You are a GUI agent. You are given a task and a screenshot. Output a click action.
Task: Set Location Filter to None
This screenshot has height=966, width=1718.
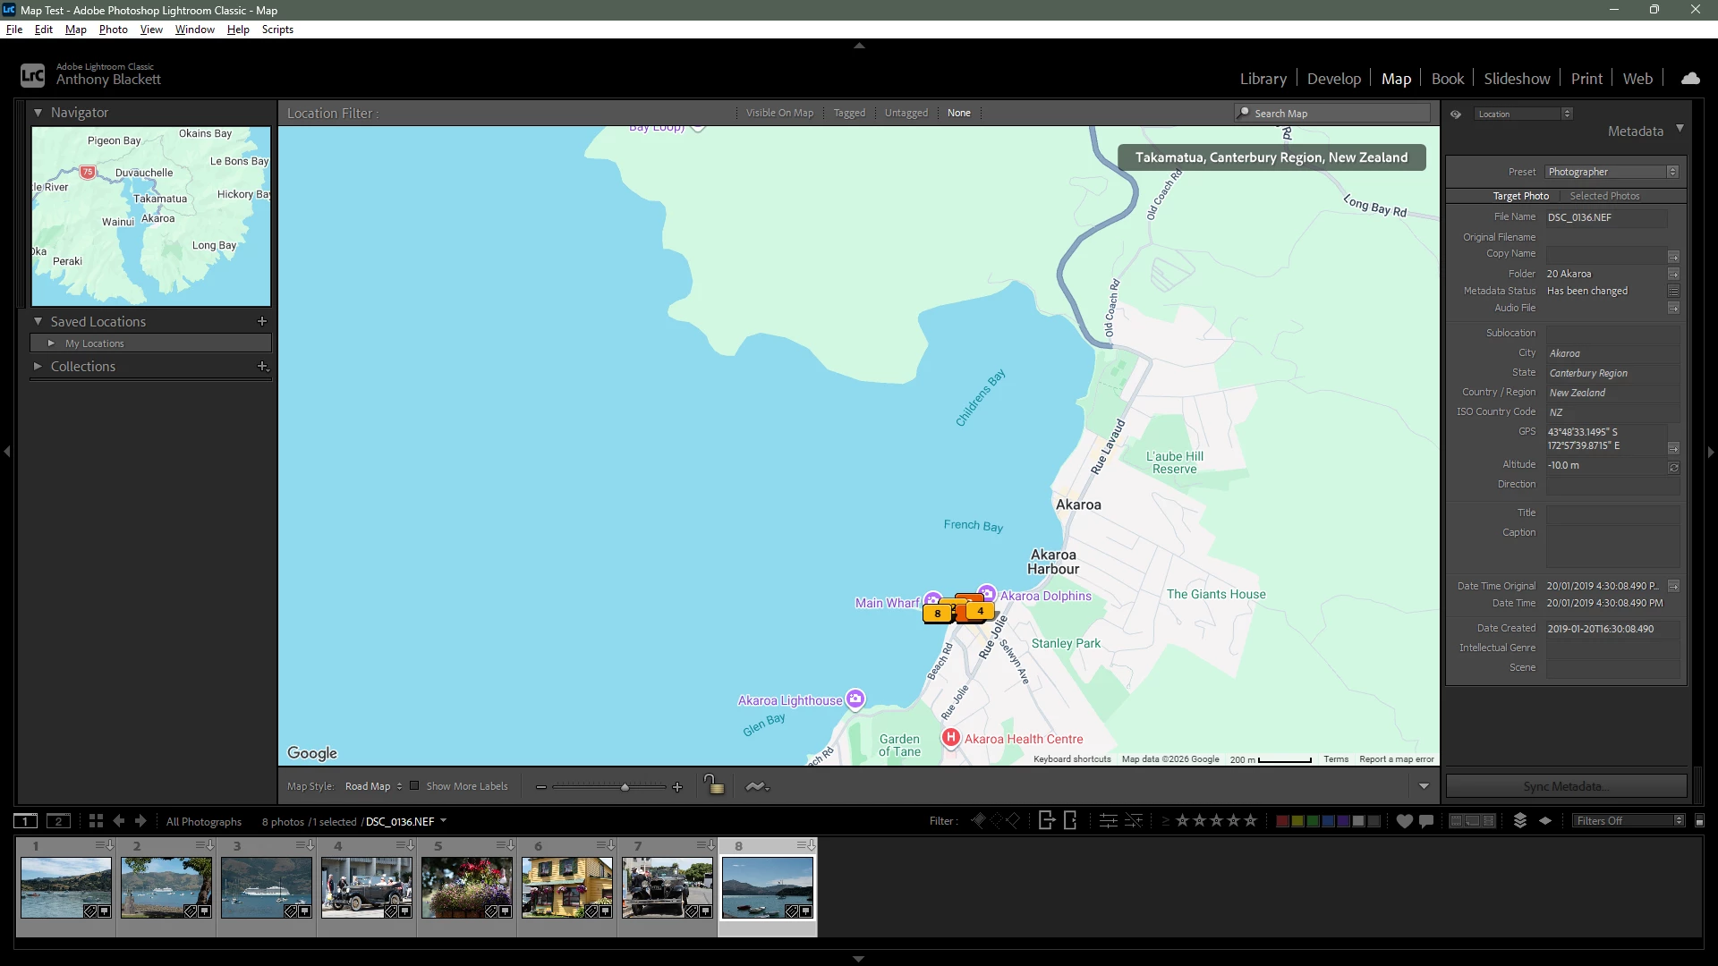click(x=958, y=113)
